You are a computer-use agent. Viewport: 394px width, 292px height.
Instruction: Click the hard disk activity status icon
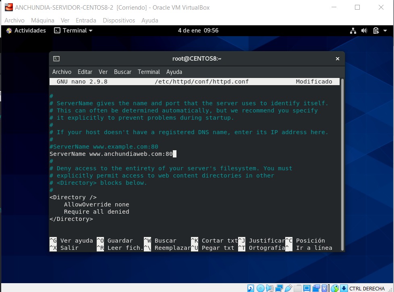[x=251, y=288]
